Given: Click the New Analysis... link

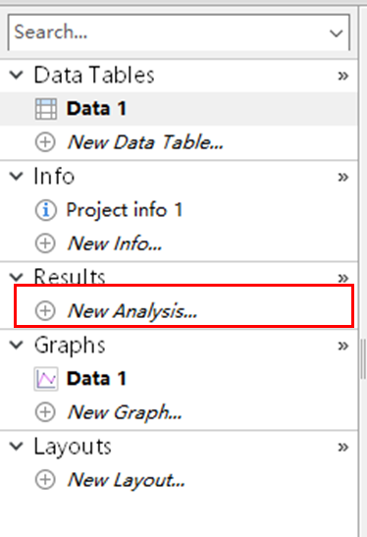Looking at the screenshot, I should [x=132, y=311].
